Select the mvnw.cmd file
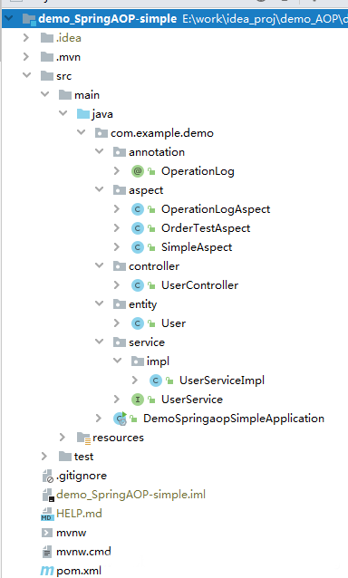The height and width of the screenshot is (578, 348). pos(83,552)
